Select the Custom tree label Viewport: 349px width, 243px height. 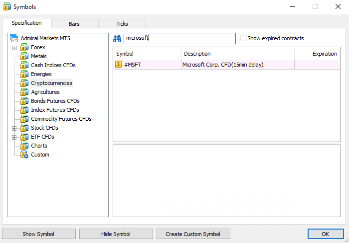(x=40, y=155)
